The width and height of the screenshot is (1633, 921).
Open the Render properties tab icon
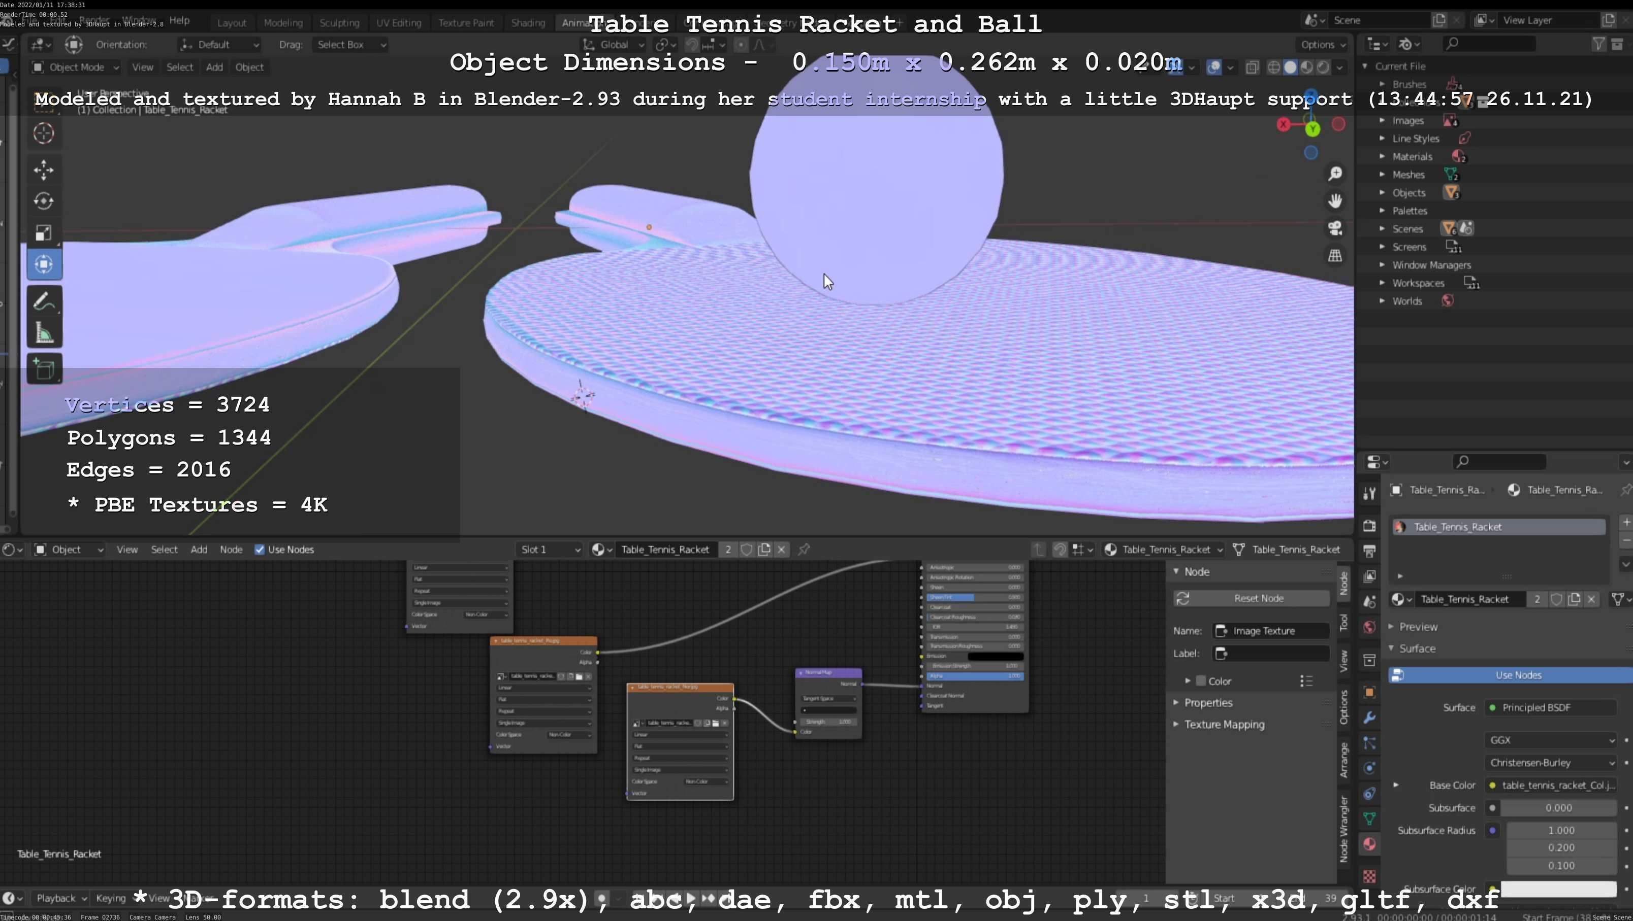tap(1369, 526)
